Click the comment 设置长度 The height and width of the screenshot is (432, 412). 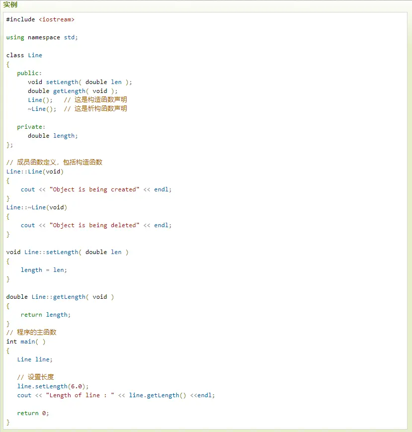click(35, 377)
